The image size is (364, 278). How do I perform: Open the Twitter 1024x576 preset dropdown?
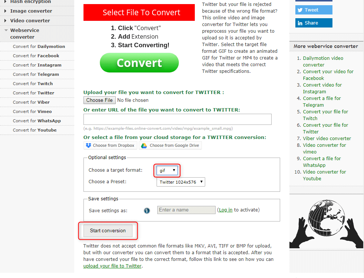coord(181,182)
